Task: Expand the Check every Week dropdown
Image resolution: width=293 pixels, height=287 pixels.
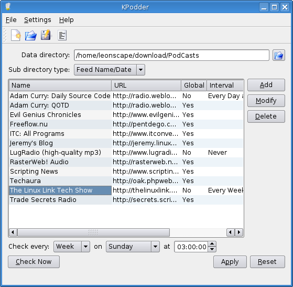Action: pyautogui.click(x=72, y=247)
